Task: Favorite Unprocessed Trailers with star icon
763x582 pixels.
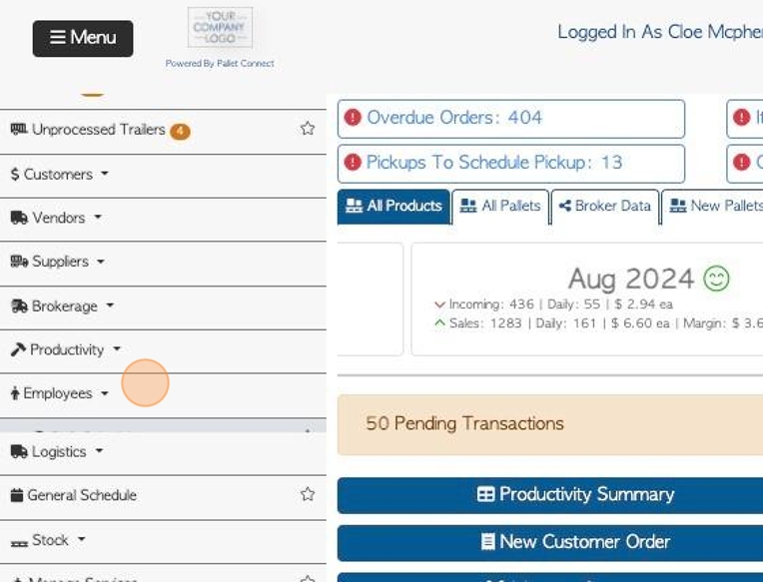Action: point(308,129)
